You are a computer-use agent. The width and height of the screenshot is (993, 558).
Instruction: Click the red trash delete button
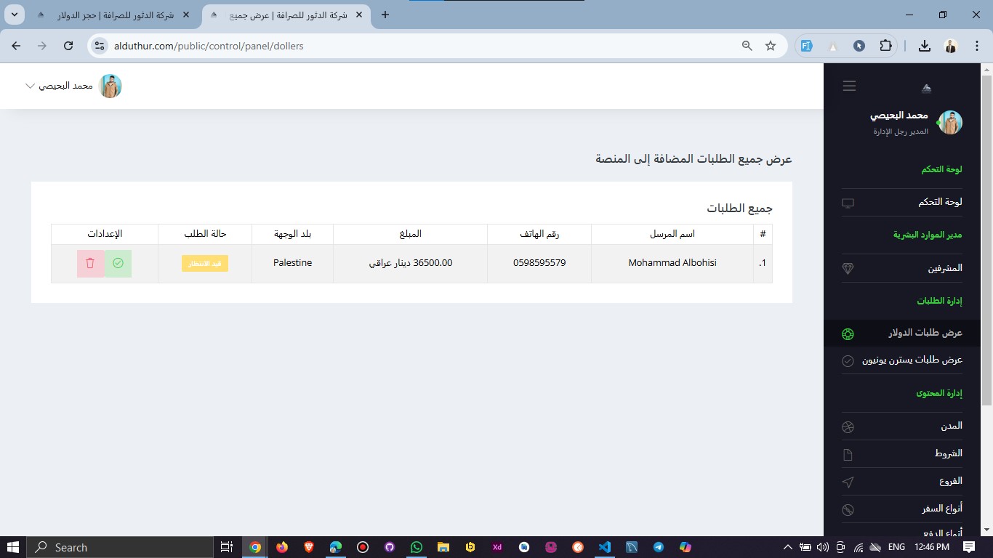click(x=90, y=263)
